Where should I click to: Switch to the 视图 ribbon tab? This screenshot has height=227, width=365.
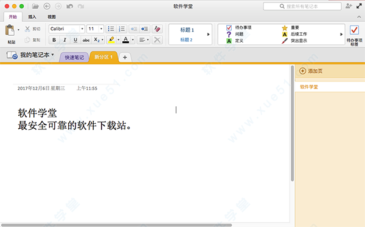click(x=52, y=17)
